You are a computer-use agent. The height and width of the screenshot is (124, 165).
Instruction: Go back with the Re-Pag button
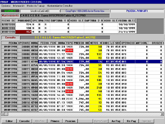point(131,121)
